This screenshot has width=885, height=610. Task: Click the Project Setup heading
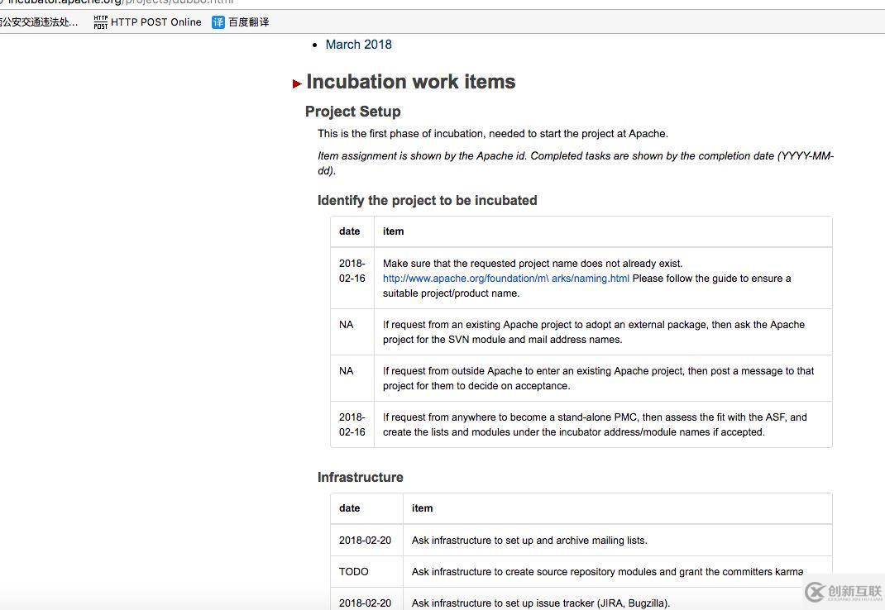(352, 112)
